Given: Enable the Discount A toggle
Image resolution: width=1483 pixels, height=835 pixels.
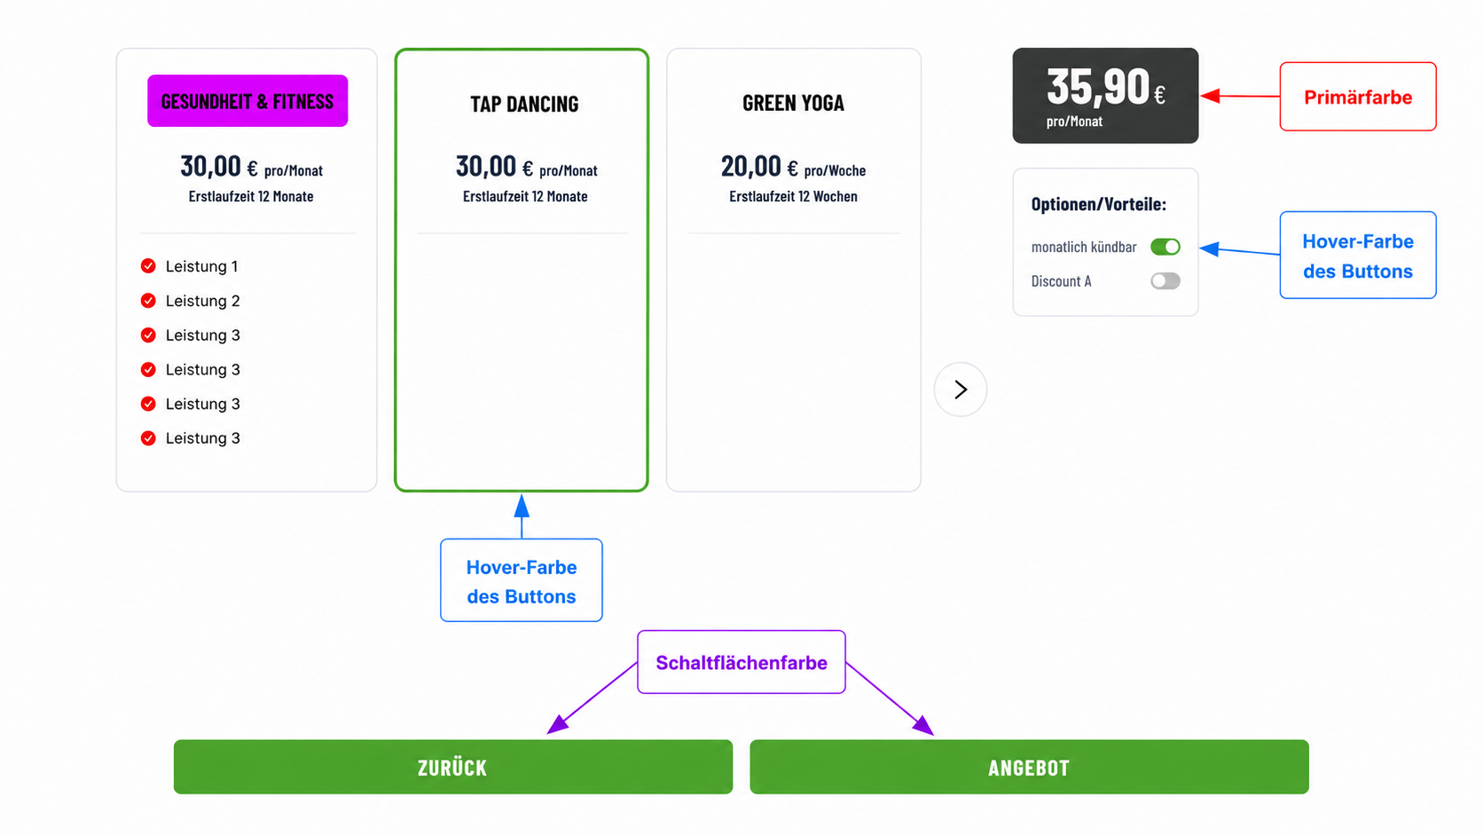Looking at the screenshot, I should (x=1165, y=281).
